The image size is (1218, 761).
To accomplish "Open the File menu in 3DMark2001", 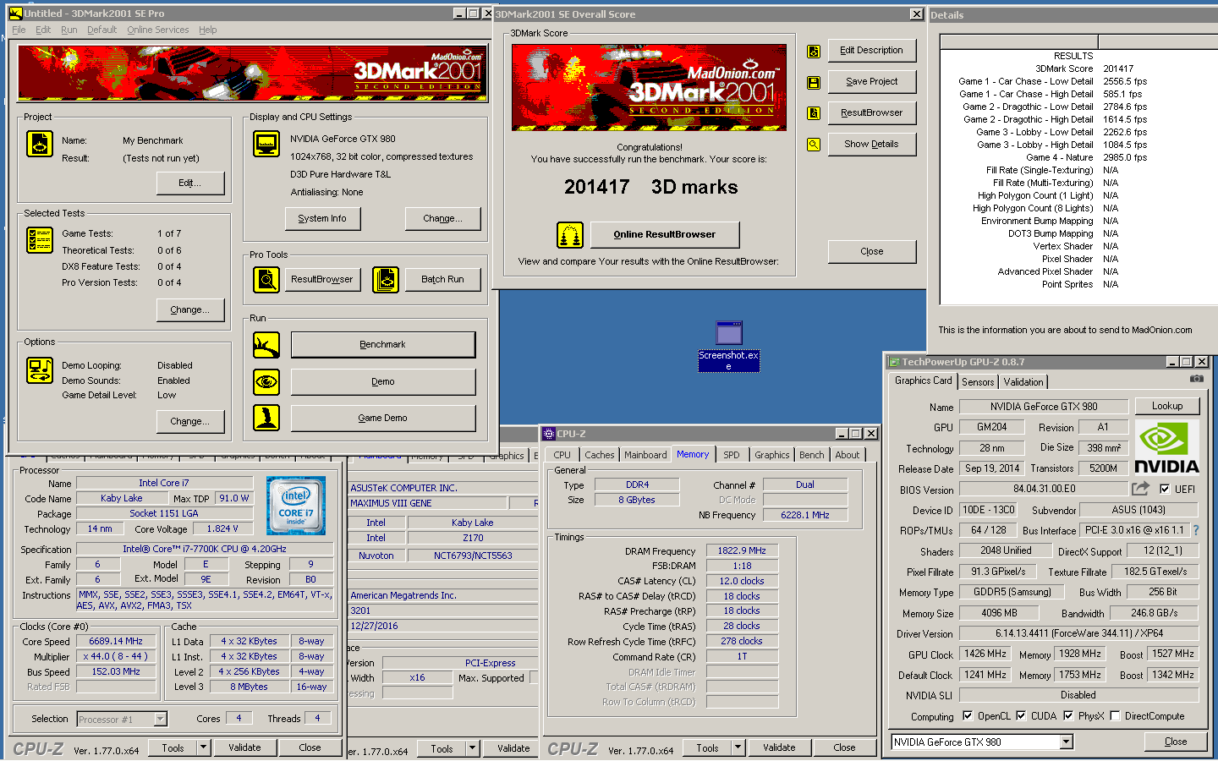I will [x=19, y=30].
